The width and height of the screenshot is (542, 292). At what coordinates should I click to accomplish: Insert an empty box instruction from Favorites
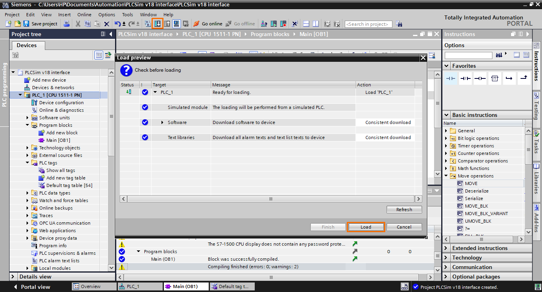[494, 78]
